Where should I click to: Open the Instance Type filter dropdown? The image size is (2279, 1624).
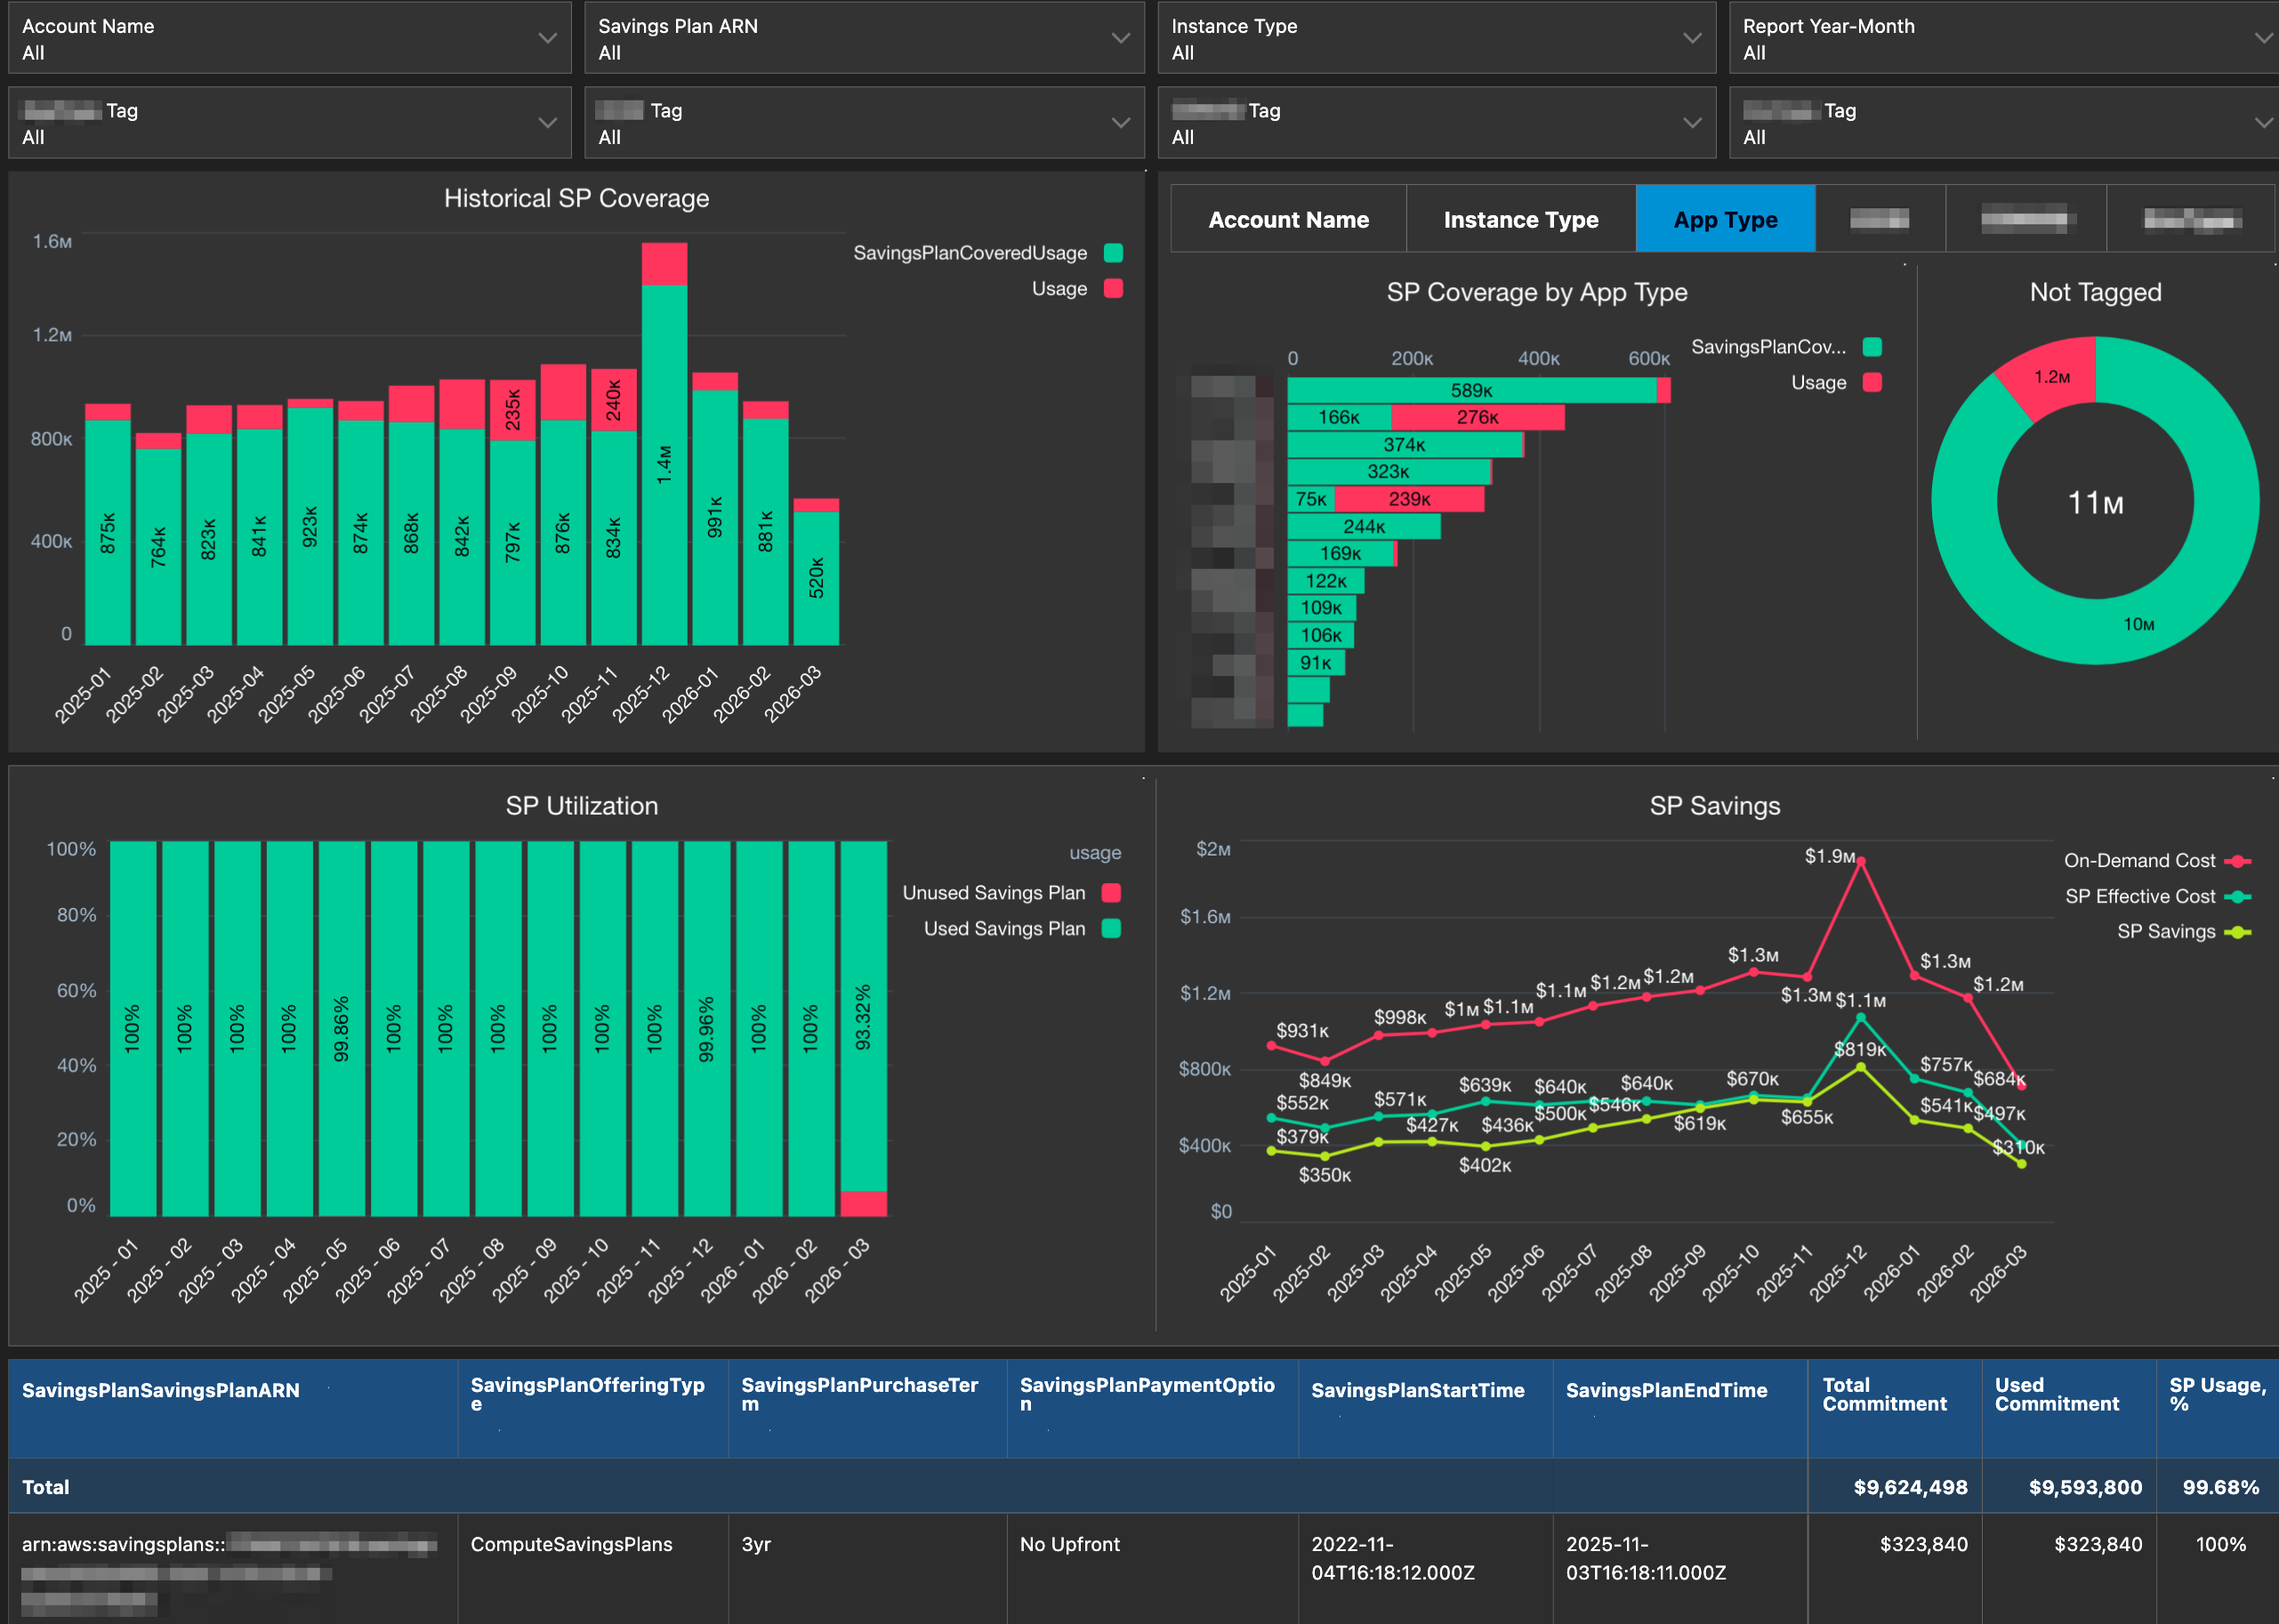click(1436, 38)
